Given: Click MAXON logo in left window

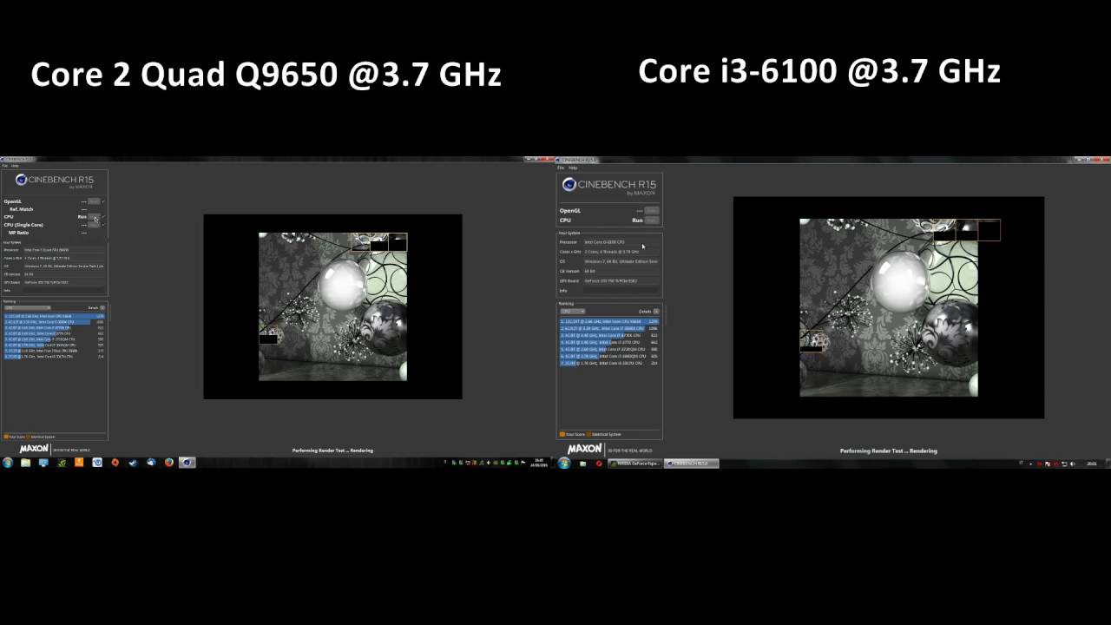Looking at the screenshot, I should click(34, 450).
